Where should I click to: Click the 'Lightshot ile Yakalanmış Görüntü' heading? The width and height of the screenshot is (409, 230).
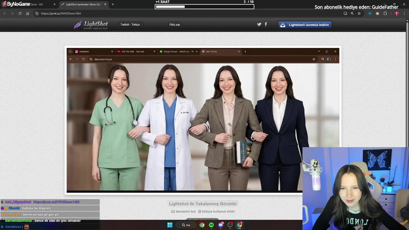[x=203, y=204]
